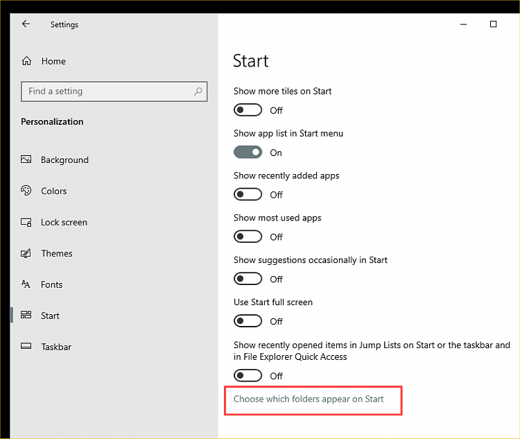This screenshot has width=520, height=439.
Task: Maximize the Settings window
Action: click(x=493, y=24)
